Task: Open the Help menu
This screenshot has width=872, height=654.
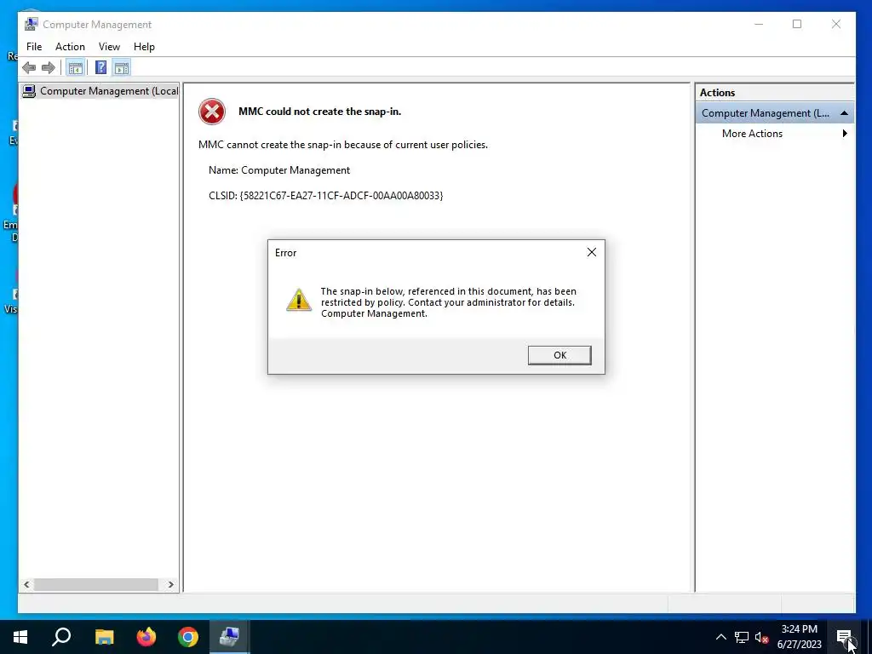Action: pos(144,47)
